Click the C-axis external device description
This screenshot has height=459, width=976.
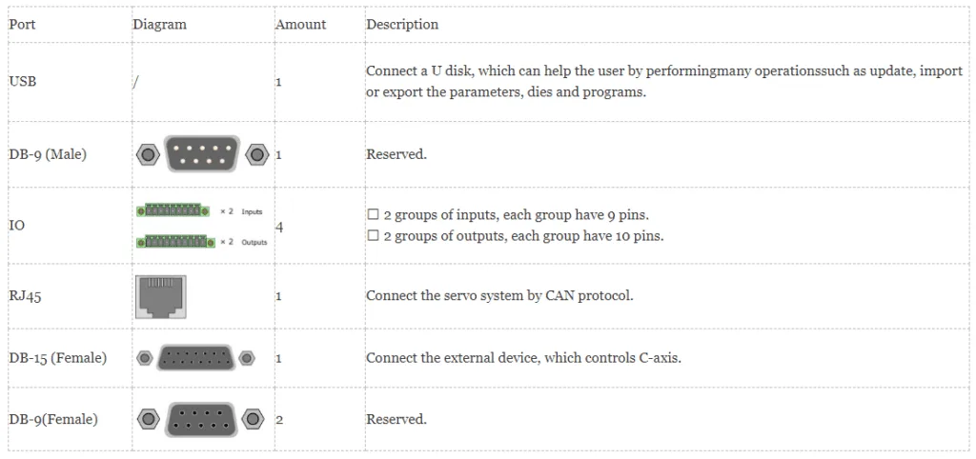click(x=523, y=358)
